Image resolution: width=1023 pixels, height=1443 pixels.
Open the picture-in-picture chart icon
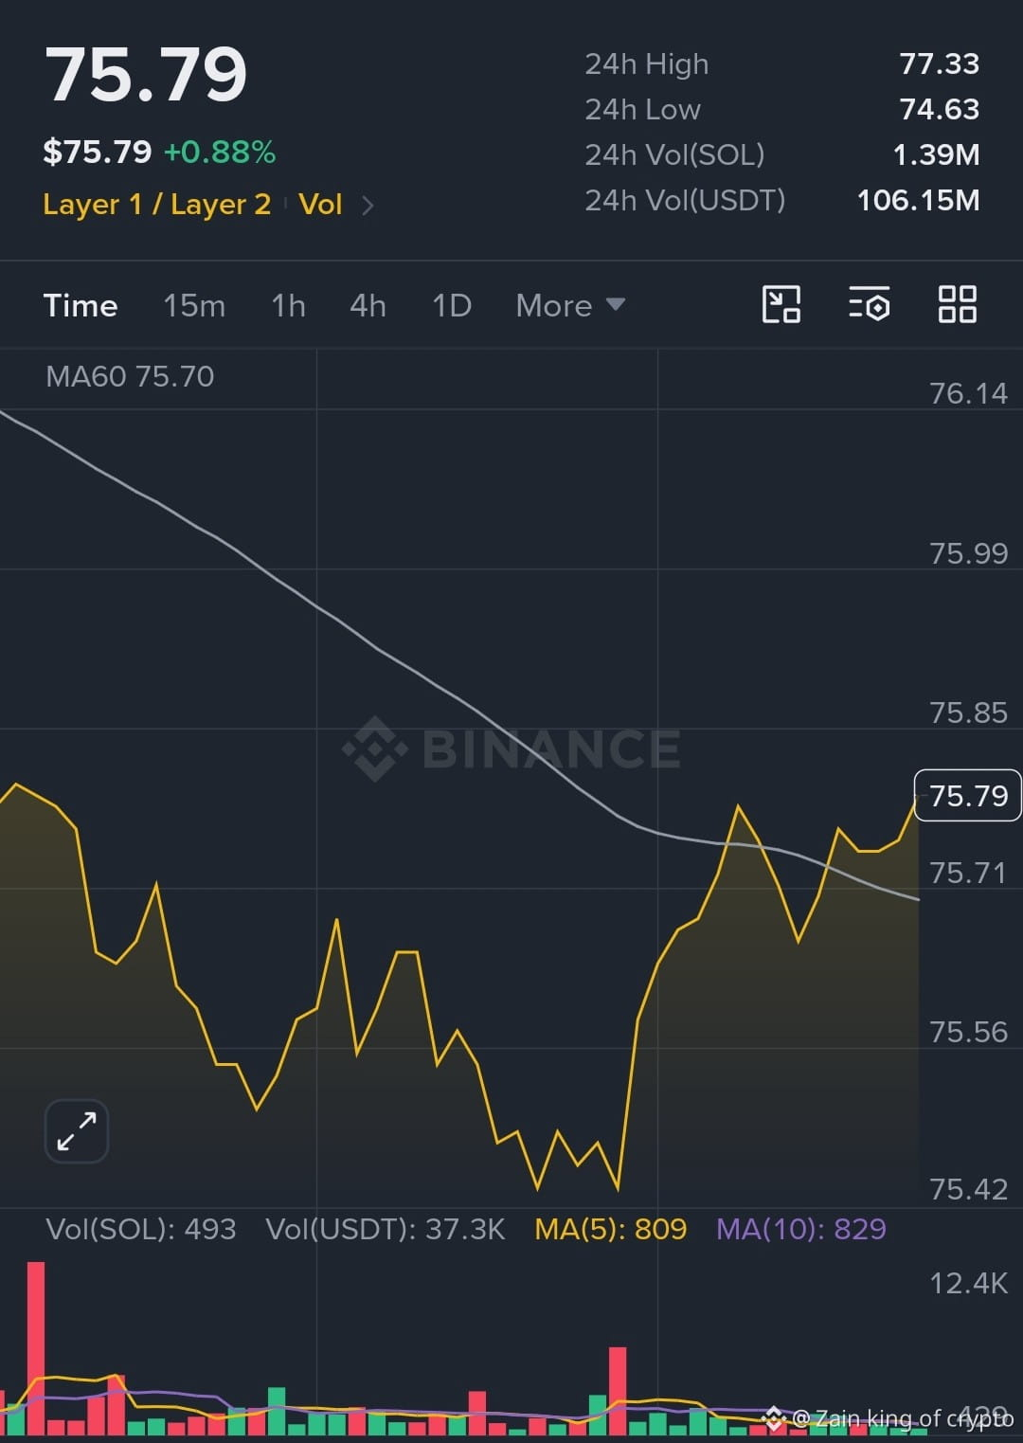[781, 305]
